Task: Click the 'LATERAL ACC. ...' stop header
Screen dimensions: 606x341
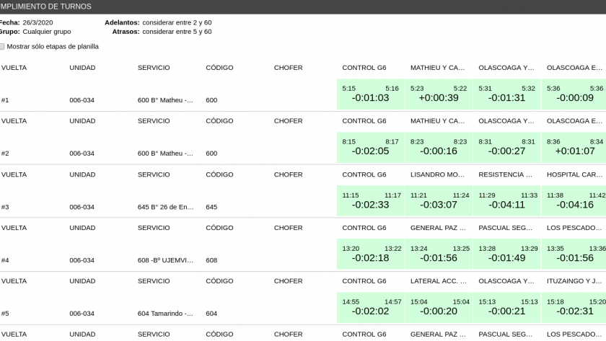Action: [x=438, y=281]
